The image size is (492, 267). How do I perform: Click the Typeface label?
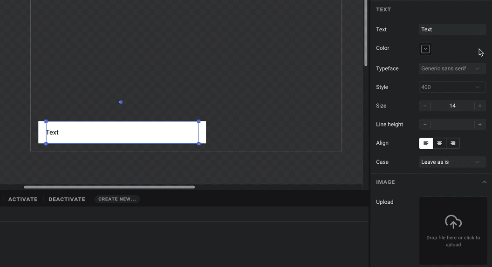click(x=387, y=69)
